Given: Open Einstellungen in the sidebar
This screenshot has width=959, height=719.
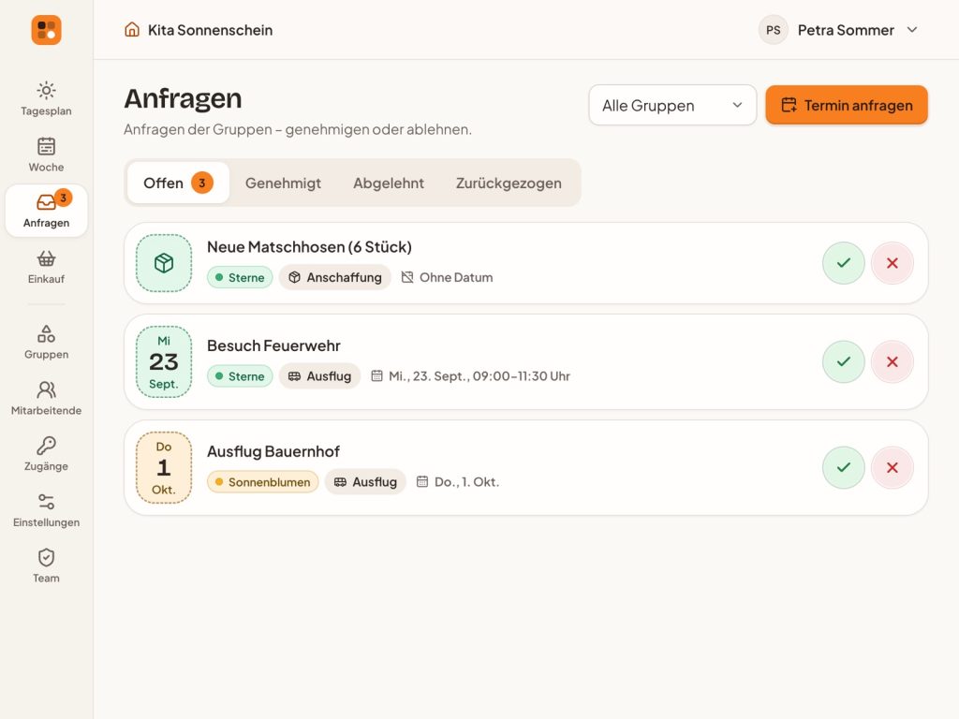Looking at the screenshot, I should pos(46,510).
